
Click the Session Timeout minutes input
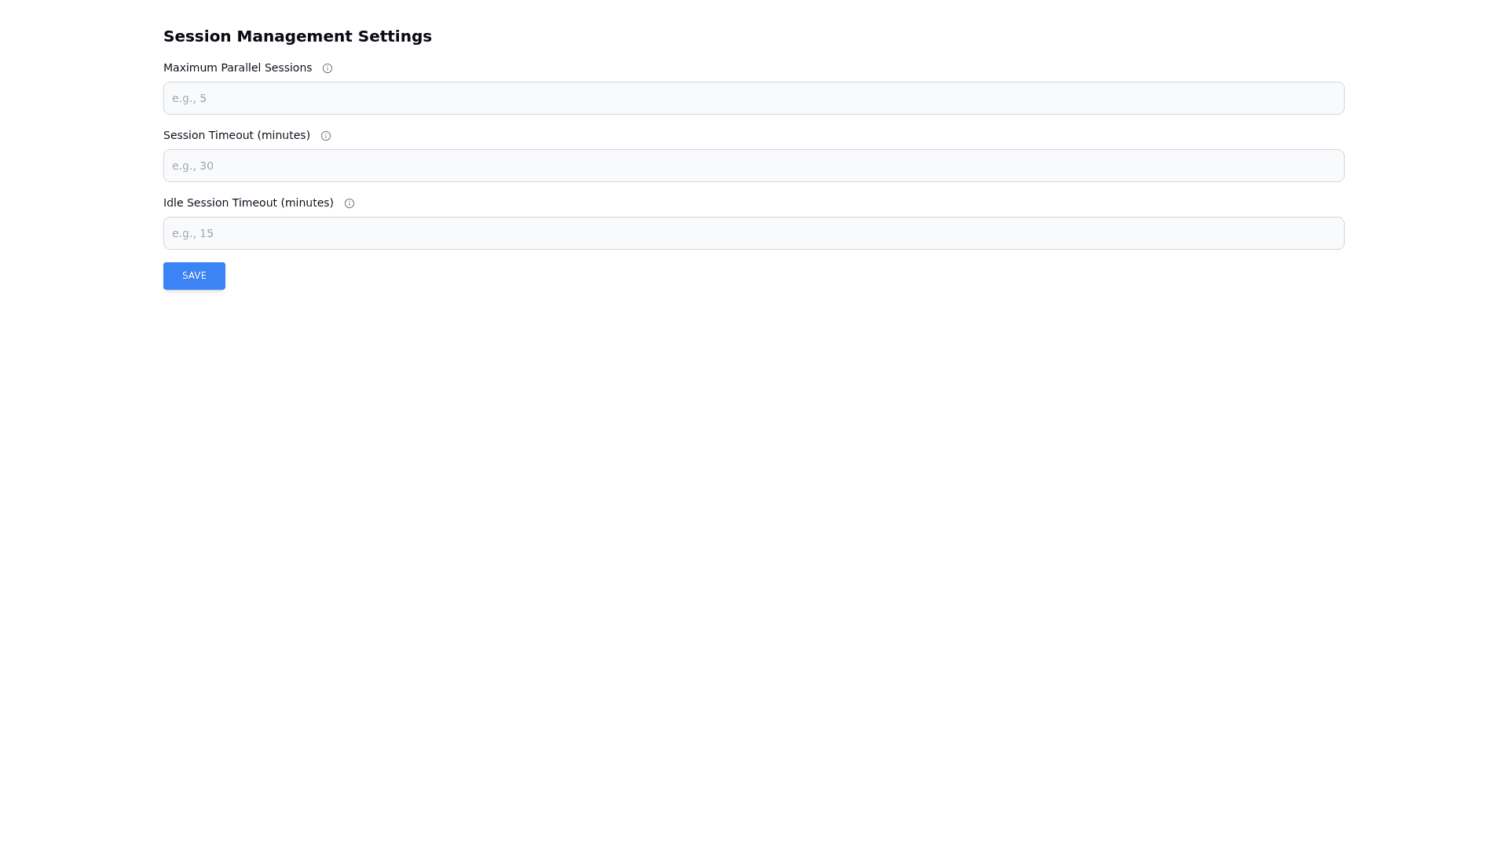(753, 166)
